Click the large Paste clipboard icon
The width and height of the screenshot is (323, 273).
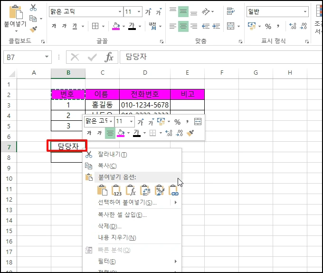click(x=16, y=12)
